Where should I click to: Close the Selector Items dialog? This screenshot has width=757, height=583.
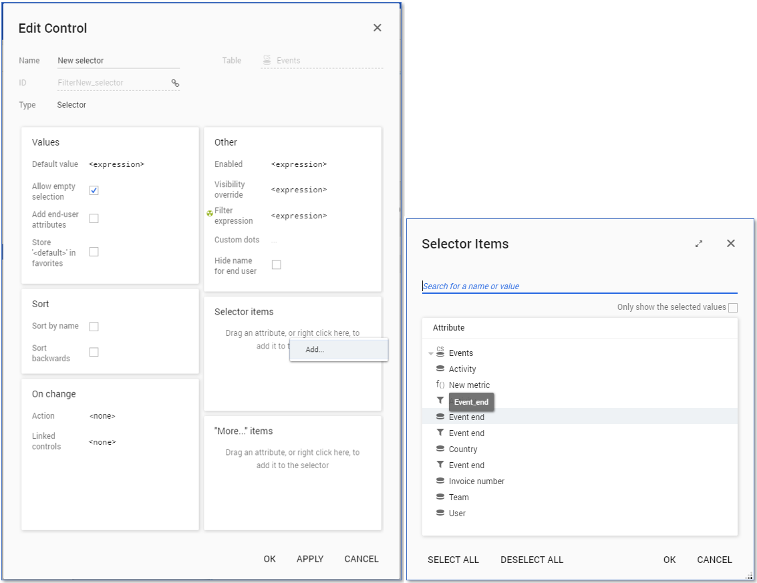point(731,244)
